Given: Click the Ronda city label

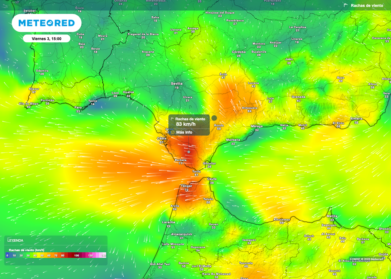Looking at the screenshot, I should pos(219,126).
